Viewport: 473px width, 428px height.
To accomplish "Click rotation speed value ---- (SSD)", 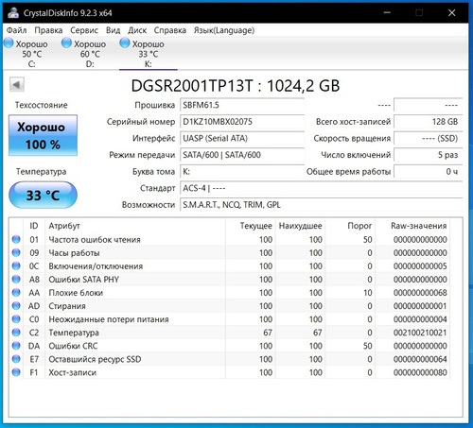I will click(x=428, y=138).
